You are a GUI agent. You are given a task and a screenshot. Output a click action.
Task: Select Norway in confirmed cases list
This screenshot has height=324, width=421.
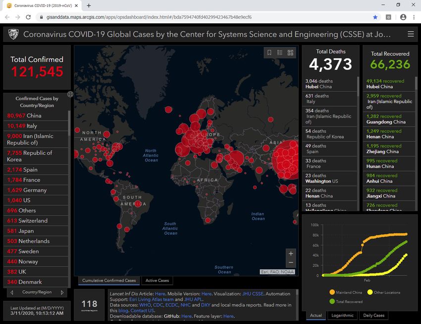36,261
